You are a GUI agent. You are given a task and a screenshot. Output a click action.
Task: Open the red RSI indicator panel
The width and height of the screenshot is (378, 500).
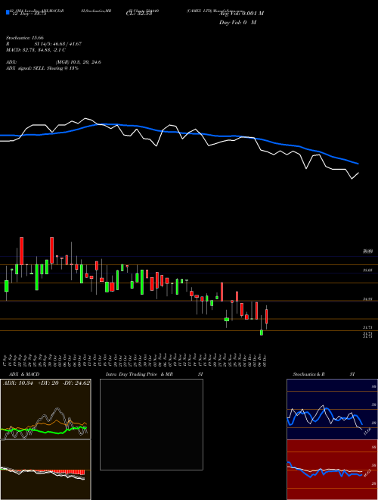332,470
